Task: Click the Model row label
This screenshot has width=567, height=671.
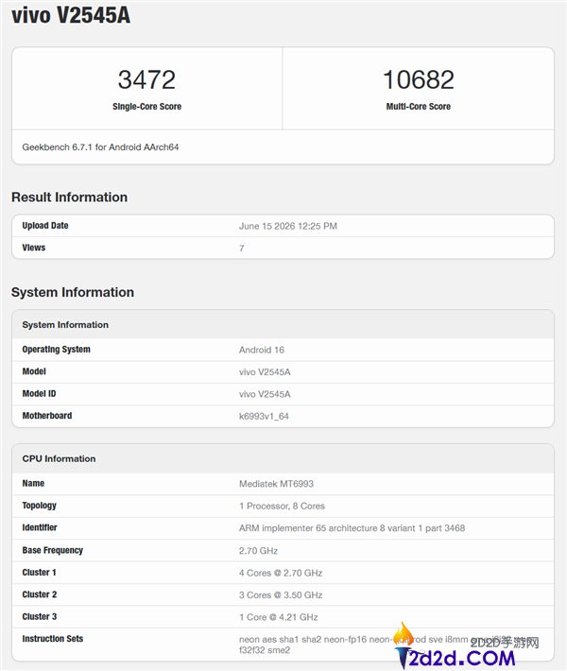Action: tap(34, 371)
